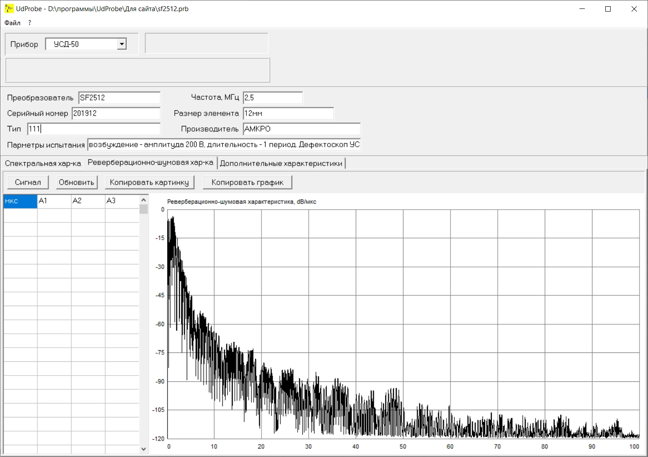The image size is (648, 457).
Task: Click the table scrollbar down arrow
Action: click(144, 449)
